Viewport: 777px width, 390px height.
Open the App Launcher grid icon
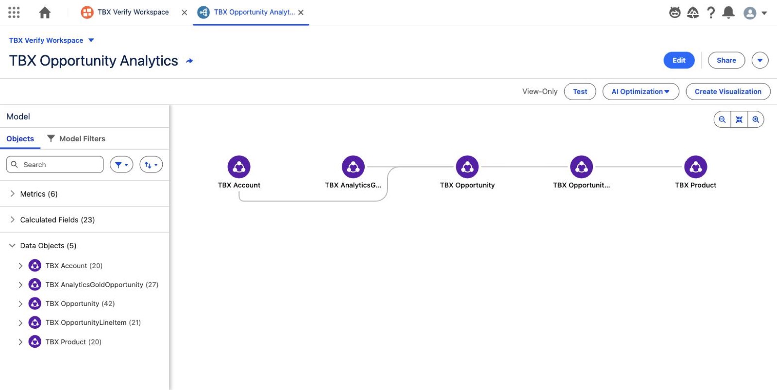coord(14,12)
